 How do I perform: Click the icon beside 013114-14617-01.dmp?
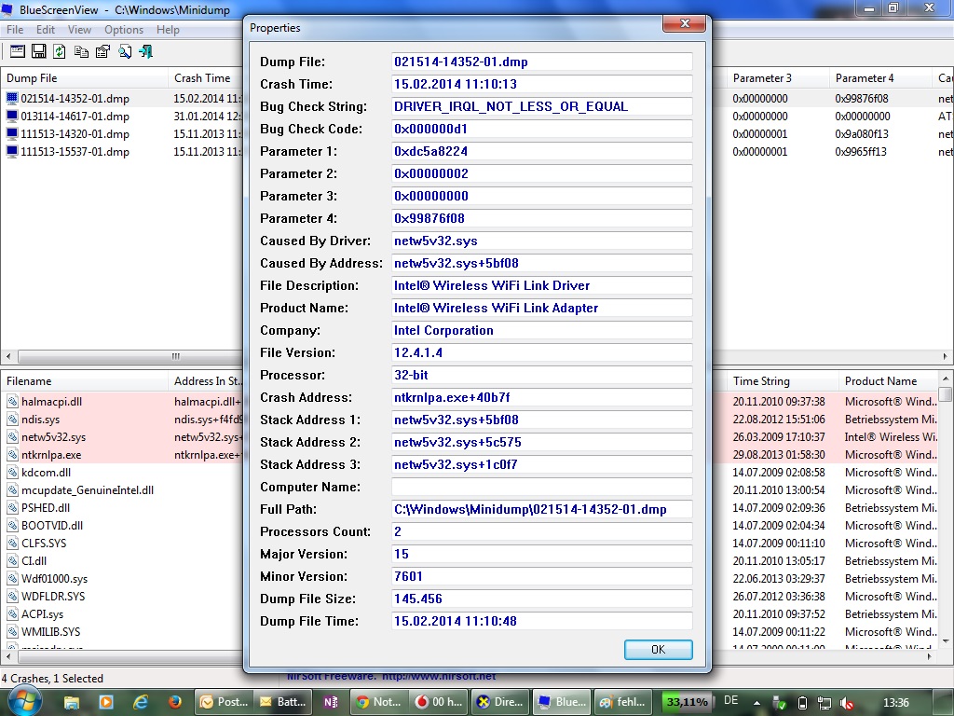pyautogui.click(x=12, y=116)
